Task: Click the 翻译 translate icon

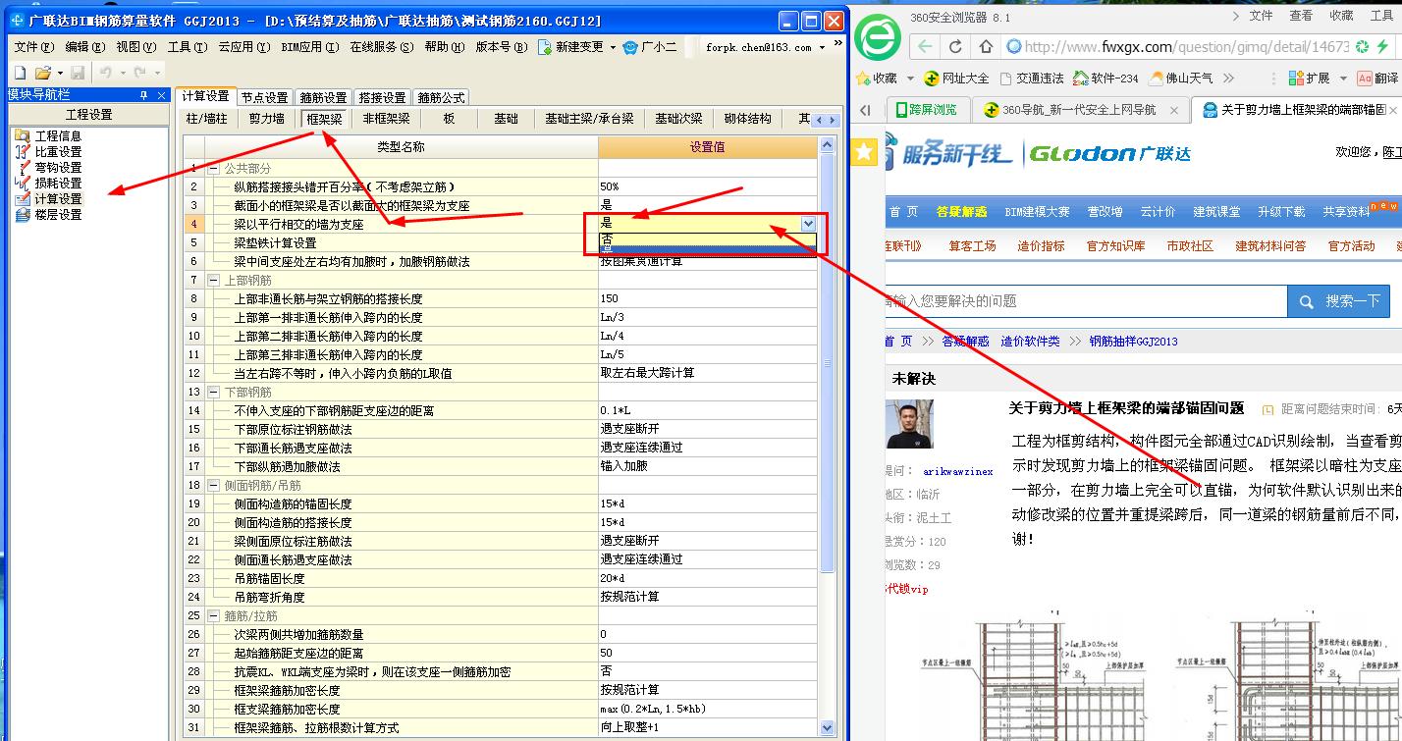Action: (x=1365, y=79)
